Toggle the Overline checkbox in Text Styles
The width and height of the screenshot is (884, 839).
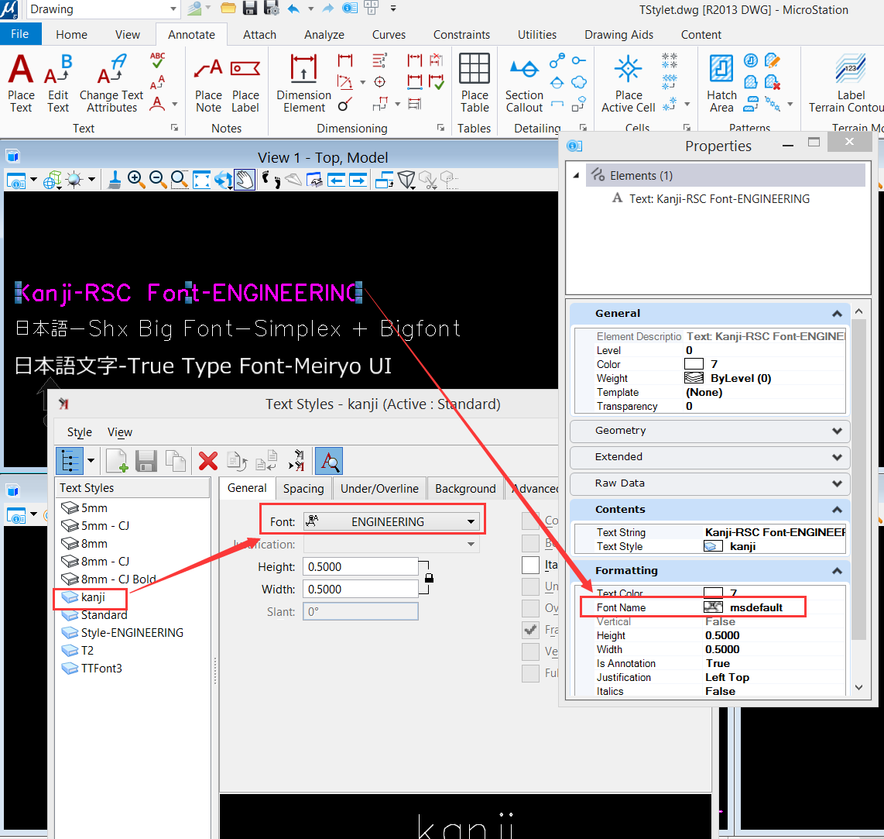pyautogui.click(x=530, y=608)
